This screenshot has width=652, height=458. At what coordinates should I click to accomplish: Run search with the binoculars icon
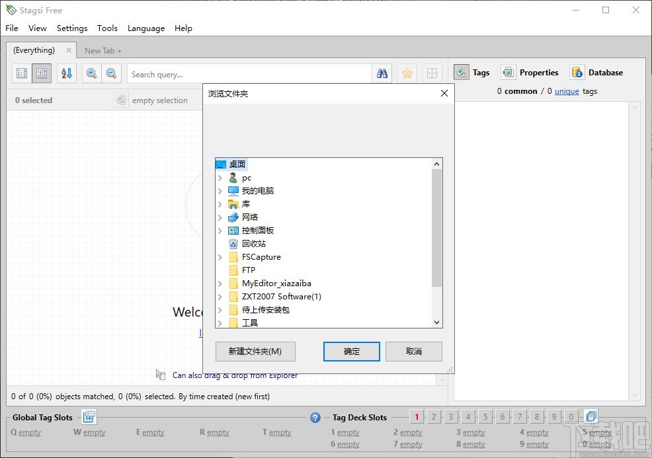[382, 73]
